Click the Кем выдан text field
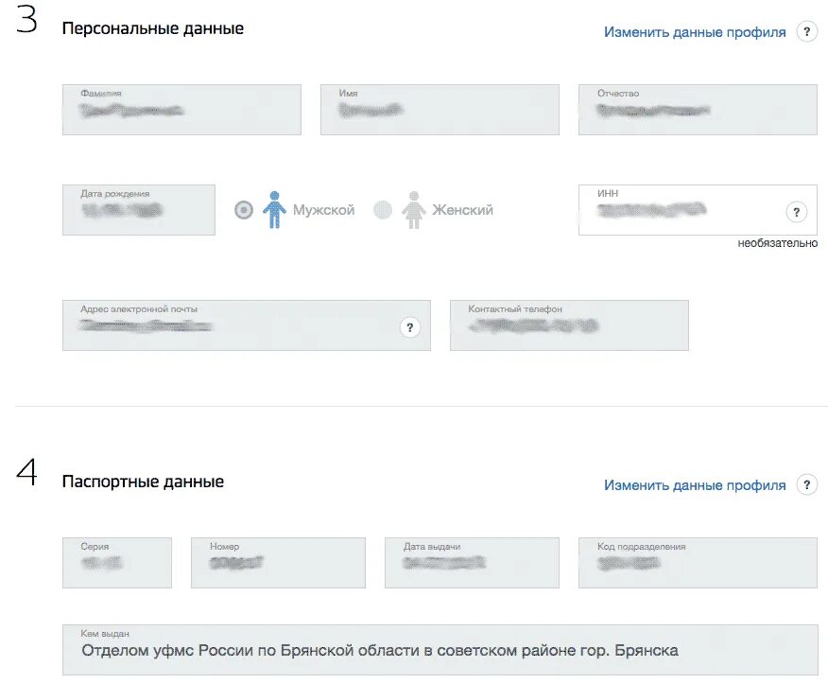 click(440, 651)
